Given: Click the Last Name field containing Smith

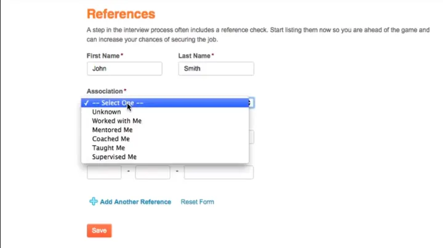Looking at the screenshot, I should [x=216, y=69].
